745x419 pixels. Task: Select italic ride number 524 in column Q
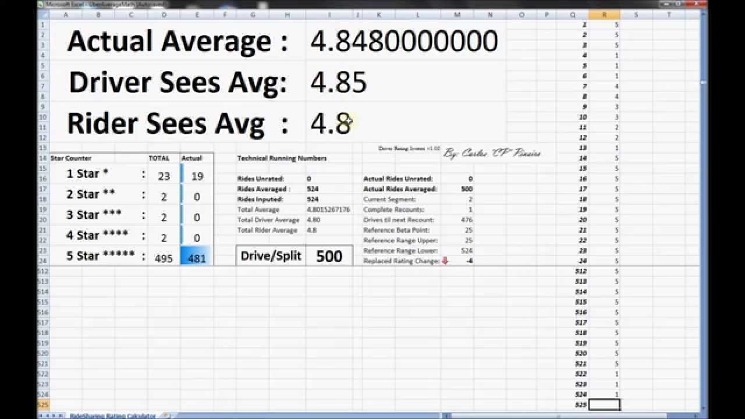[580, 395]
